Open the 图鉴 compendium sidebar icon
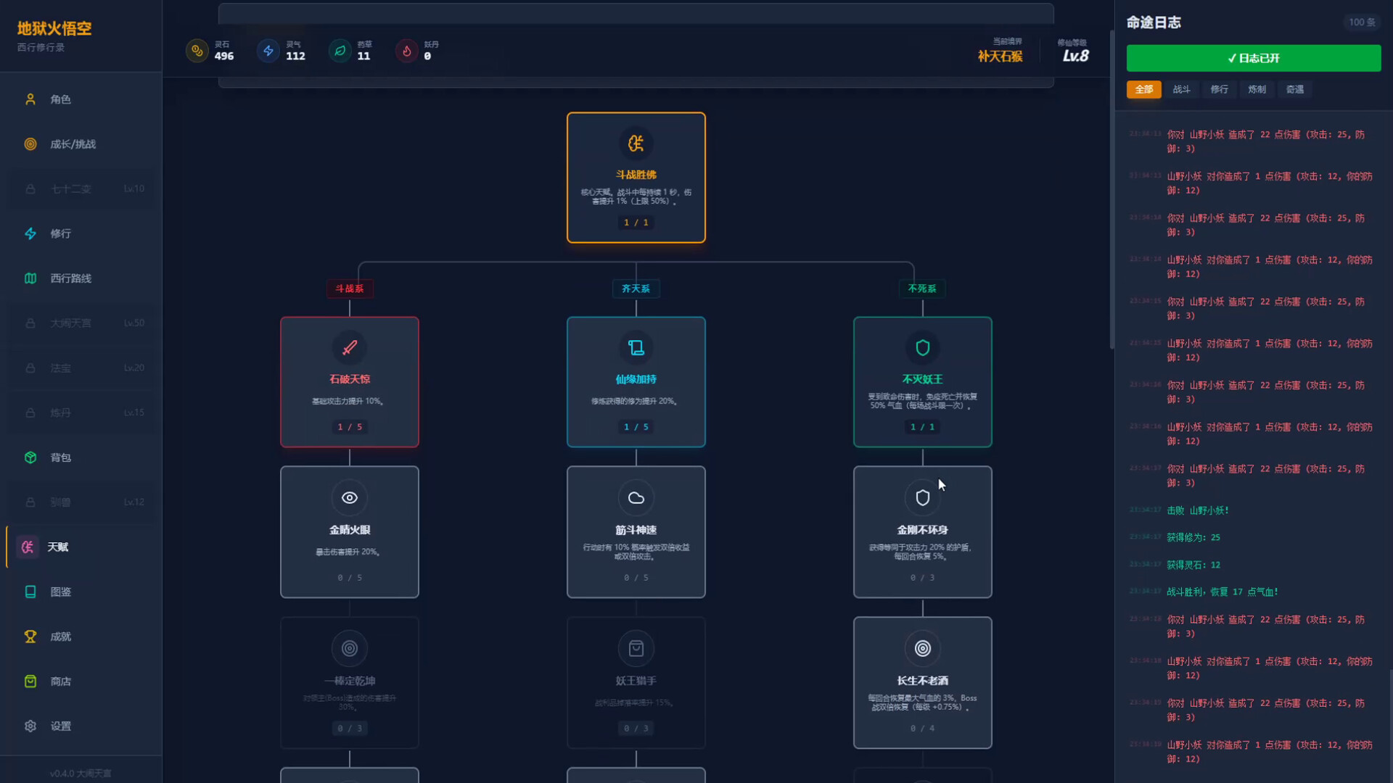Image resolution: width=1393 pixels, height=783 pixels. click(x=30, y=592)
